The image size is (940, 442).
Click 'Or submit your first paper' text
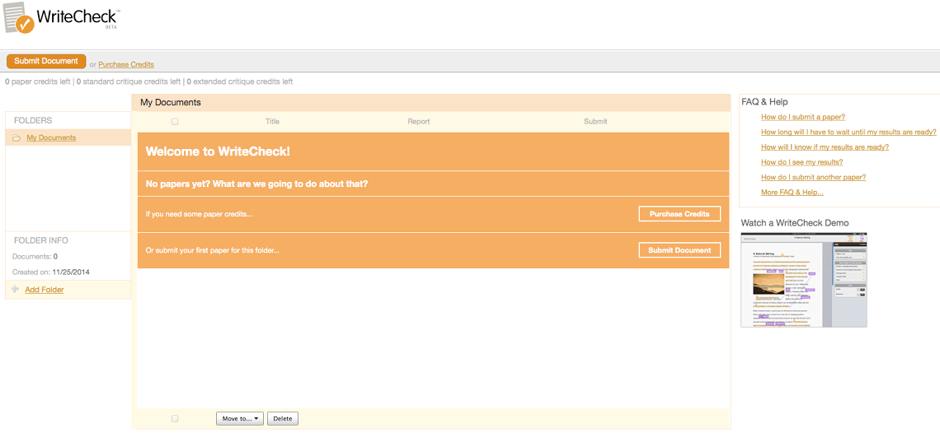pos(212,250)
